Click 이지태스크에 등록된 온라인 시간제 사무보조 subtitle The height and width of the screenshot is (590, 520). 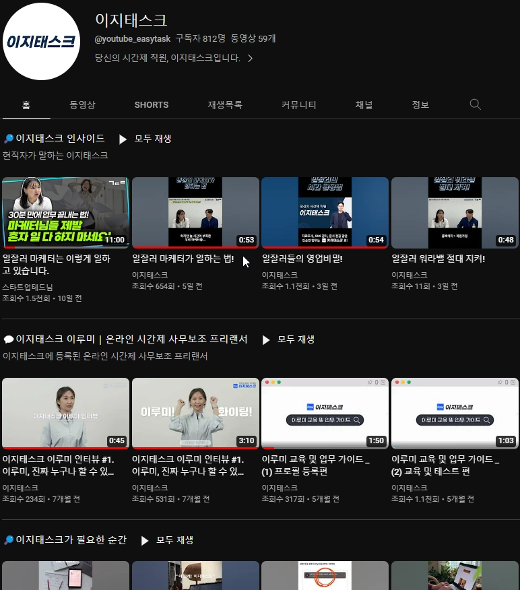(x=105, y=356)
